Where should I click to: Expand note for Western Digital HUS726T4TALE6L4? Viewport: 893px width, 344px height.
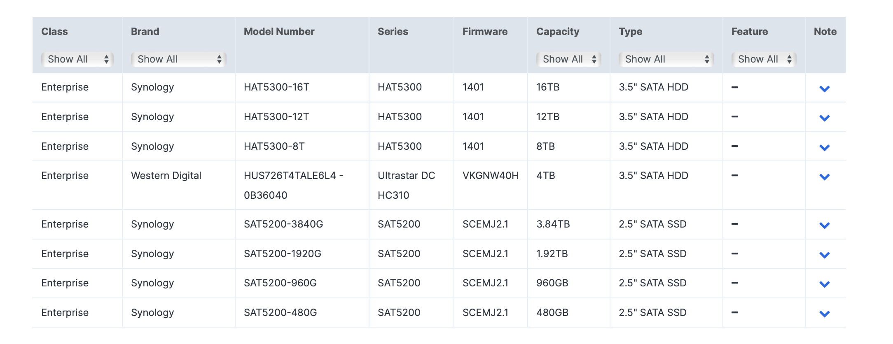tap(824, 177)
